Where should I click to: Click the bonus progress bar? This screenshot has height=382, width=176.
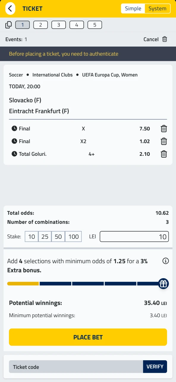coord(83,284)
